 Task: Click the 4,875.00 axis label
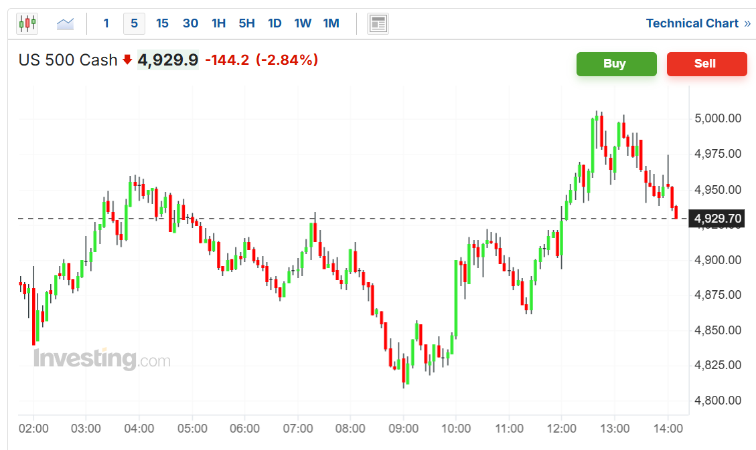(x=717, y=295)
